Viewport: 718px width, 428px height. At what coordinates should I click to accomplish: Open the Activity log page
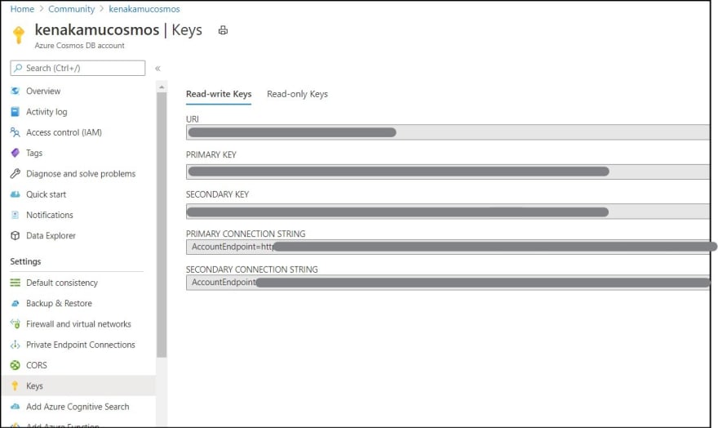coord(47,112)
